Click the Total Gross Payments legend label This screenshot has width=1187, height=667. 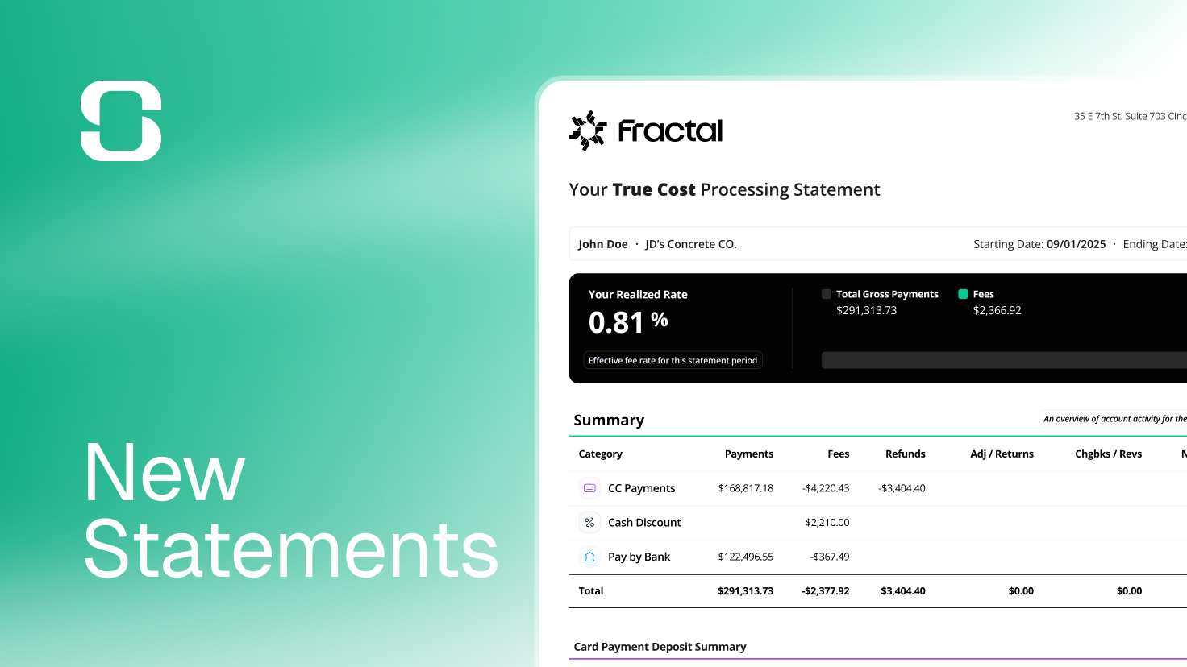pos(887,294)
